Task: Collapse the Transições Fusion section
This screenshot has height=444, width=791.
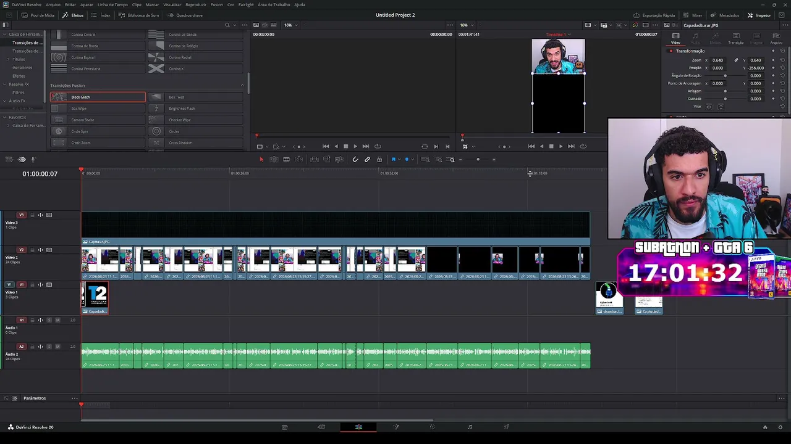Action: click(242, 86)
